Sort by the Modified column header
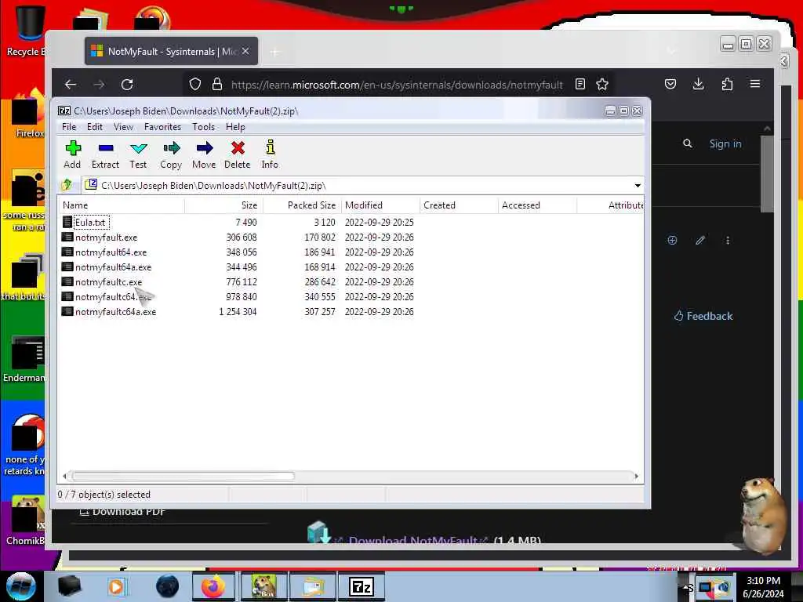The image size is (803, 602). click(x=380, y=205)
